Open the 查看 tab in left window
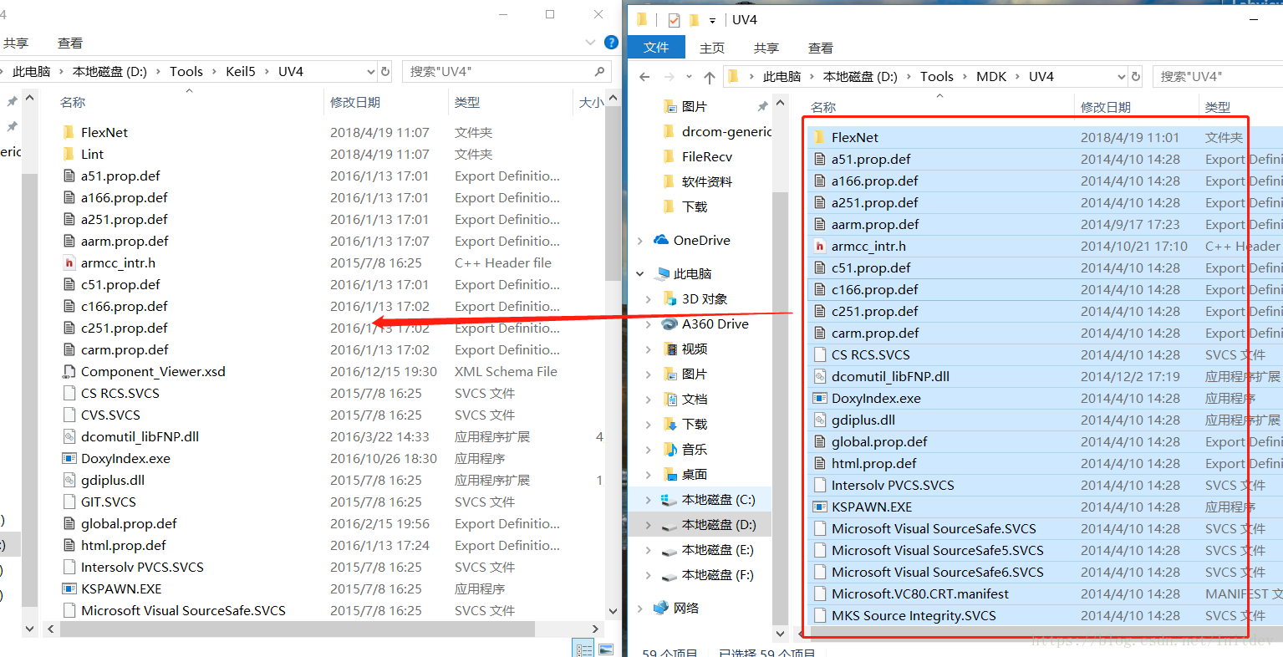Image resolution: width=1283 pixels, height=657 pixels. (x=70, y=43)
